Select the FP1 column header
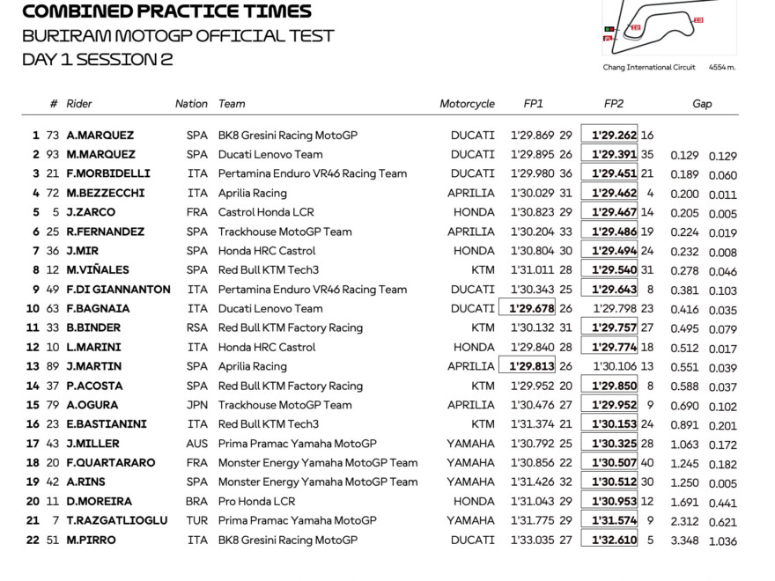Screen dimensions: 775x581 coord(534,104)
